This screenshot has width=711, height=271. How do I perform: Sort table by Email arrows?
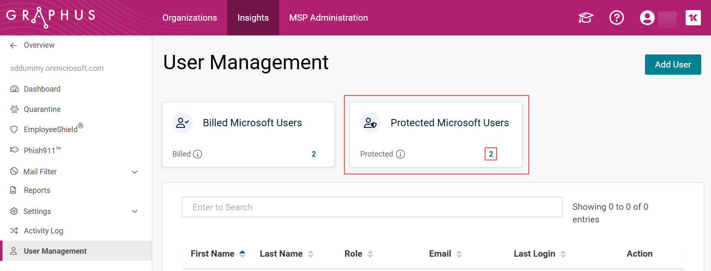(459, 254)
